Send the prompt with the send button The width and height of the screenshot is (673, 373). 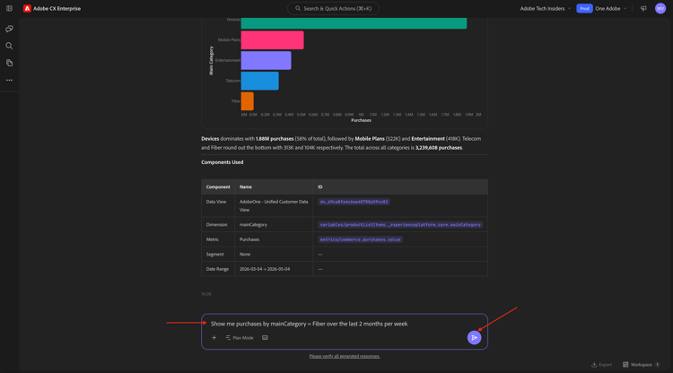[x=474, y=337]
